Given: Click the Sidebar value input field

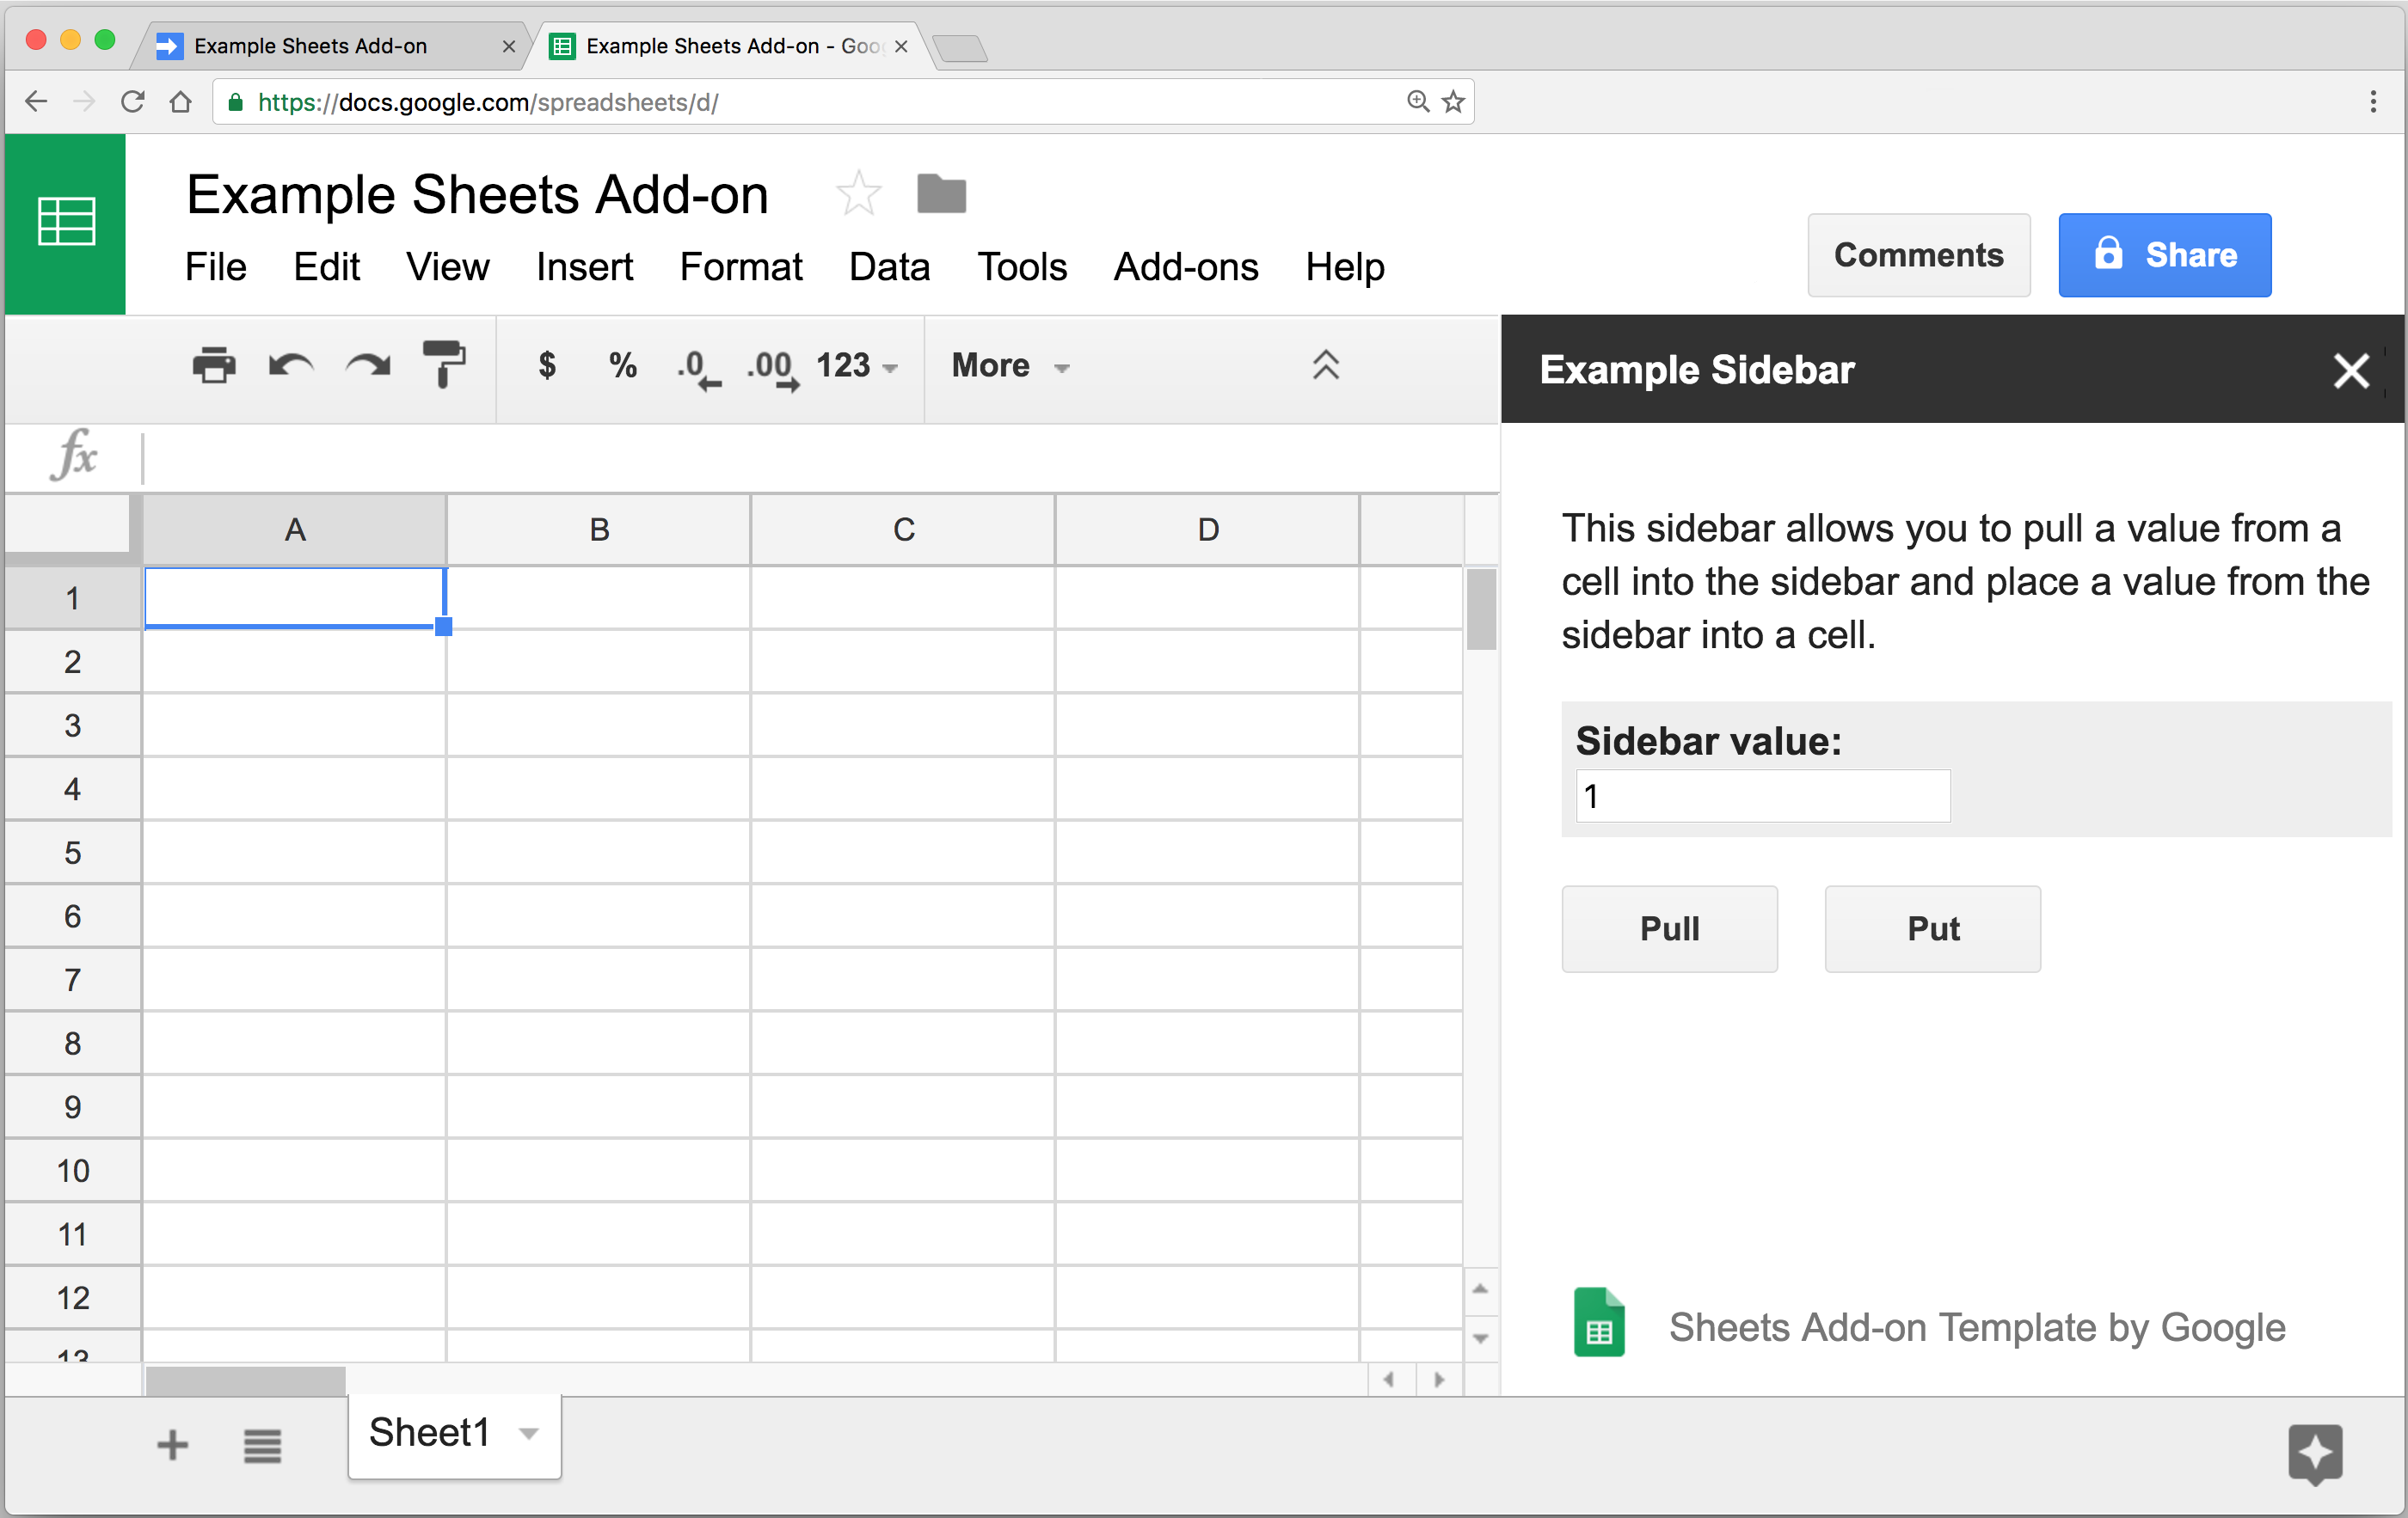Looking at the screenshot, I should [x=1758, y=796].
